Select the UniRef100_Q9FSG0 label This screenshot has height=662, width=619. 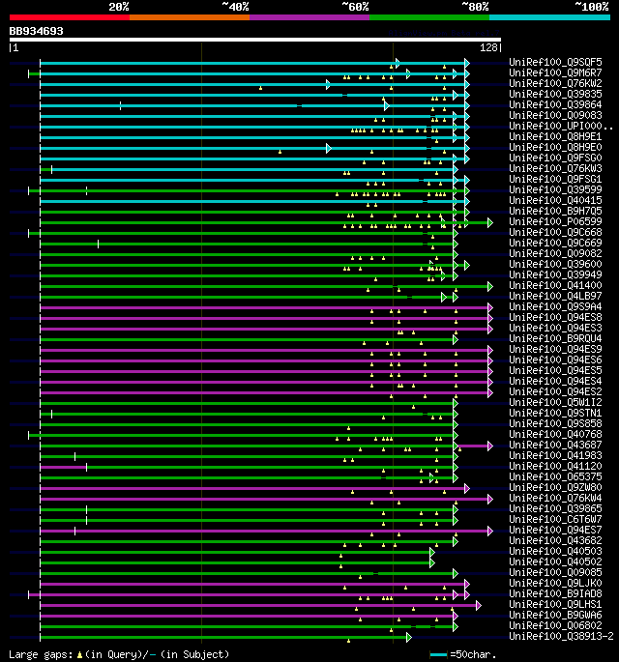[x=555, y=158]
